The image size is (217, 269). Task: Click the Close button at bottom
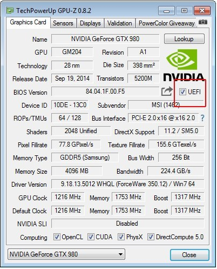click(189, 255)
